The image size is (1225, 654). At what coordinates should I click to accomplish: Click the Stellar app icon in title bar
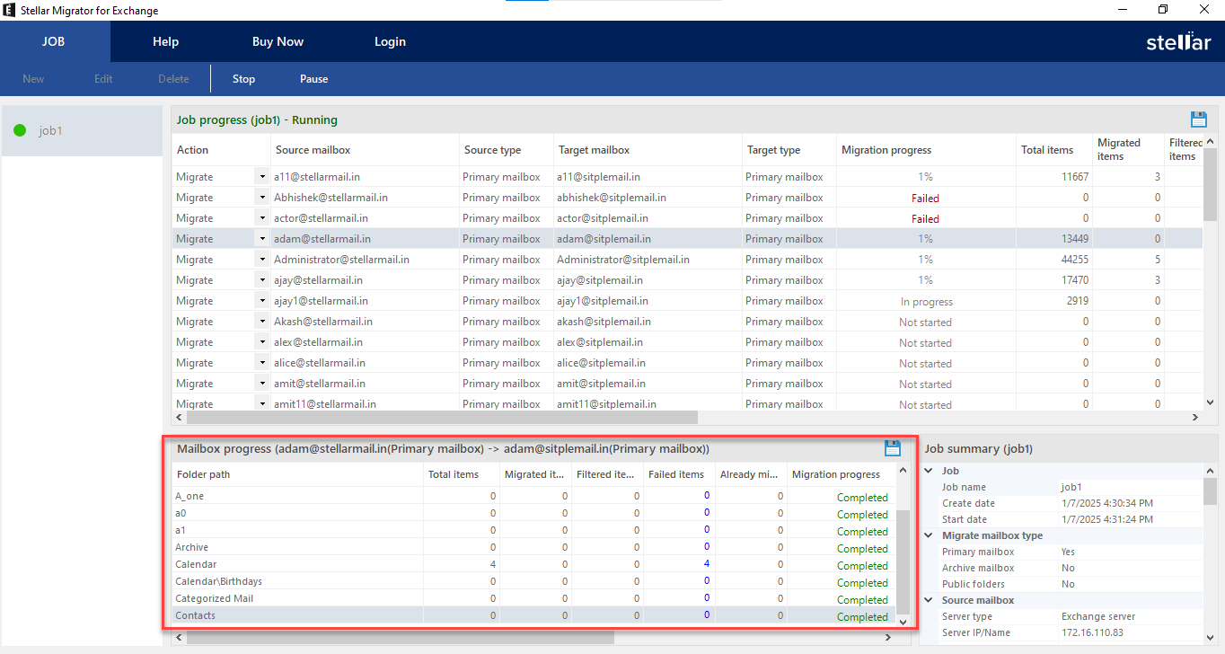pos(8,10)
